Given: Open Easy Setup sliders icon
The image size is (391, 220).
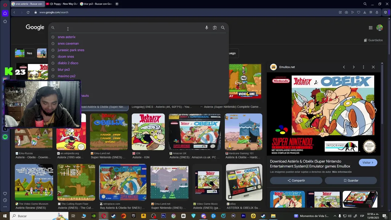Looking at the screenshot, I should [x=371, y=12].
